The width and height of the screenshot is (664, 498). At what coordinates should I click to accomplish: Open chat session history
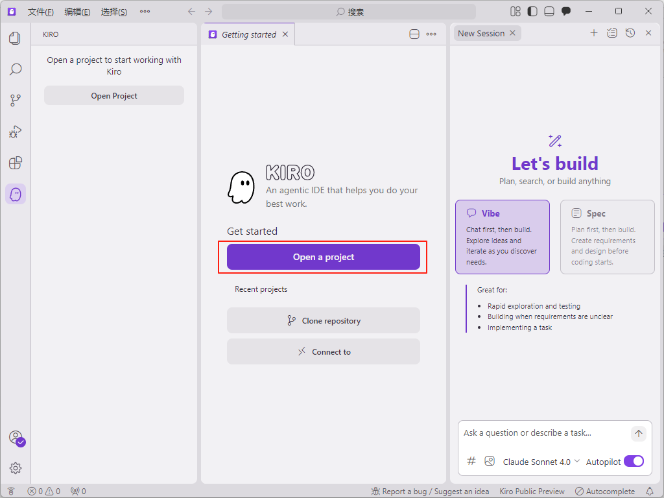[630, 33]
